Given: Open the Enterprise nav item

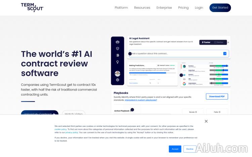Looking at the screenshot, I should [x=164, y=8].
